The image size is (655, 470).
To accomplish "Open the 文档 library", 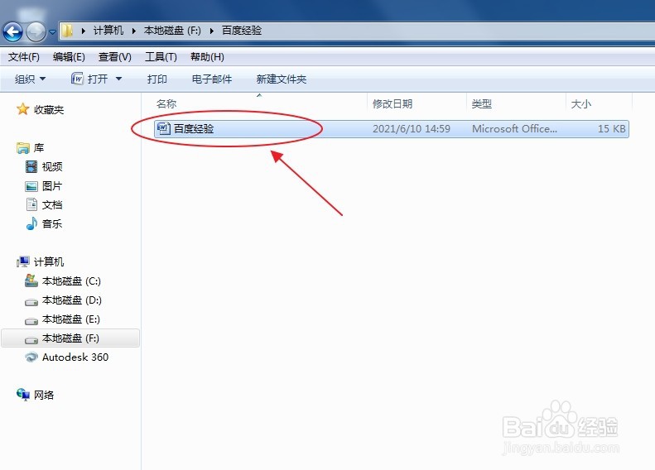I will (x=52, y=205).
